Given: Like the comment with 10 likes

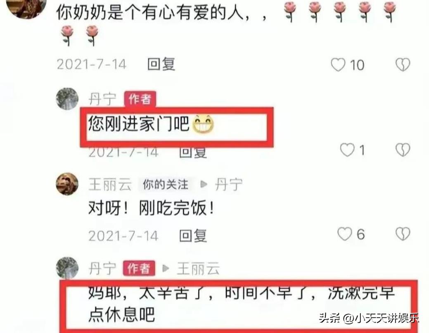Looking at the screenshot, I should [x=338, y=65].
